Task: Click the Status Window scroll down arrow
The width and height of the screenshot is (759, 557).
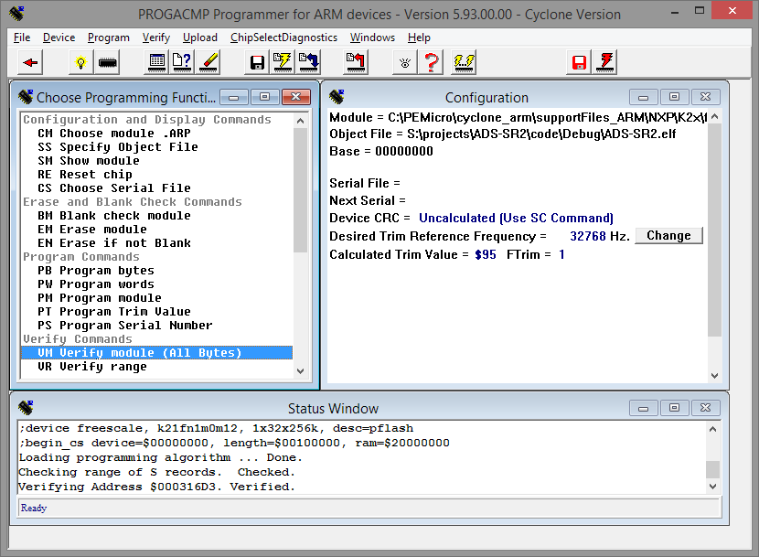Action: (712, 487)
